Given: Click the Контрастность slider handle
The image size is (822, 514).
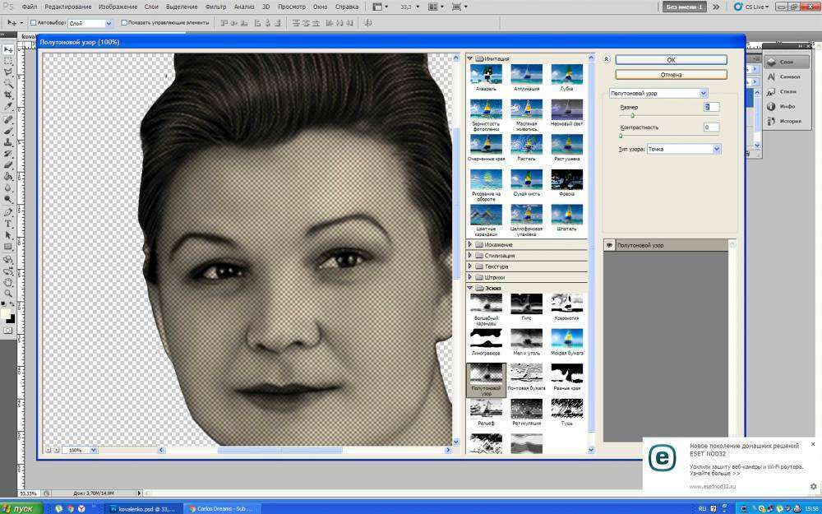Looking at the screenshot, I should tap(621, 136).
